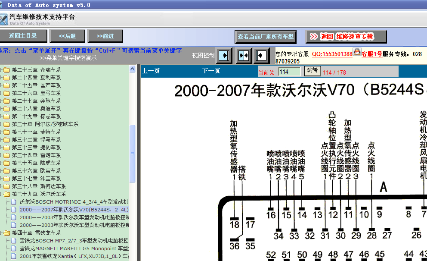This screenshot has width=427, height=261.
Task: Open 第二十三章 奇瑞车系 folder
Action: coord(36,70)
